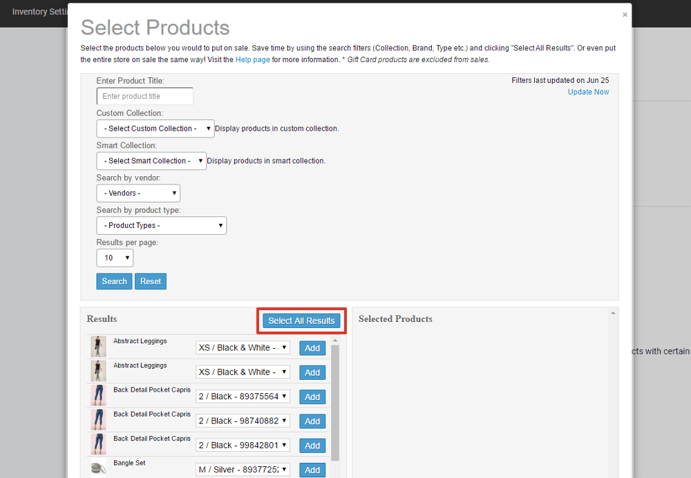Open the Help page link

[252, 59]
